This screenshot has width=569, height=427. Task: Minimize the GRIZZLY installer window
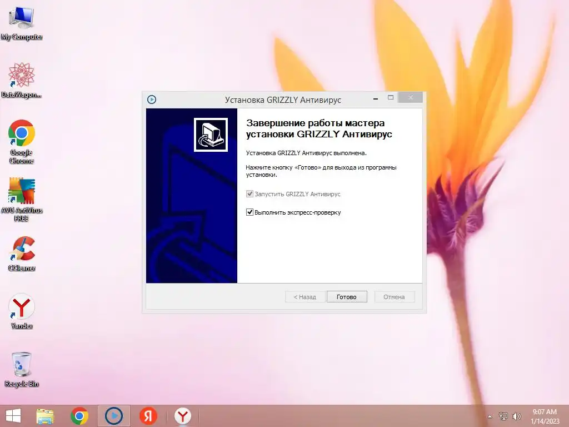pyautogui.click(x=376, y=98)
